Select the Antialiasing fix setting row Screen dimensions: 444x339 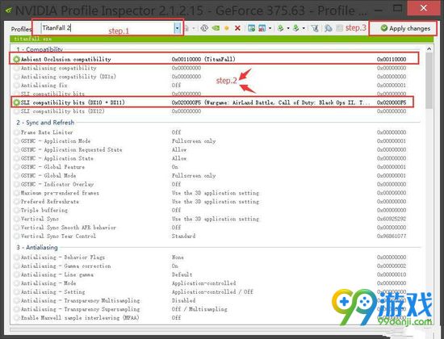tap(214, 86)
